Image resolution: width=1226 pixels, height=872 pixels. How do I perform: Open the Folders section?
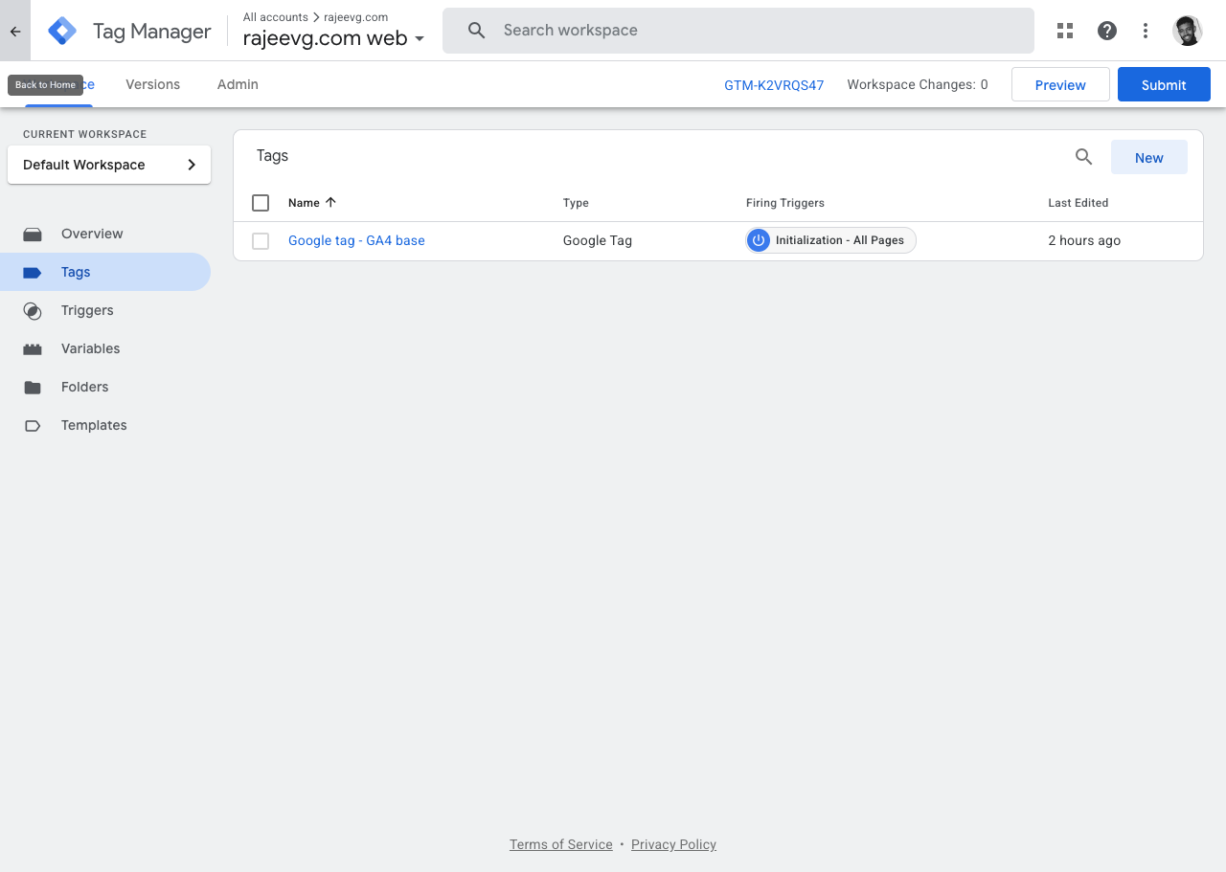84,387
